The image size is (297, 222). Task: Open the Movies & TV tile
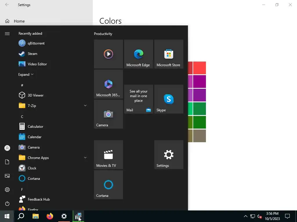tap(108, 155)
